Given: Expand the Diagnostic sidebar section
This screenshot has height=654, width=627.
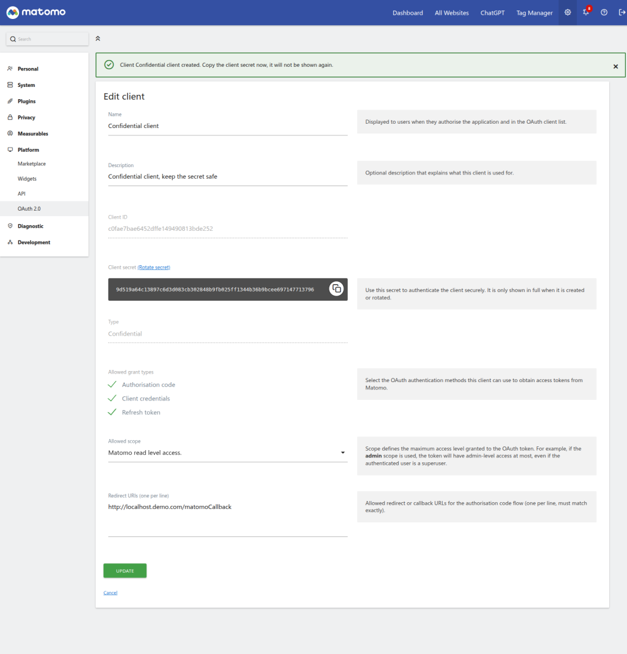Looking at the screenshot, I should (30, 226).
